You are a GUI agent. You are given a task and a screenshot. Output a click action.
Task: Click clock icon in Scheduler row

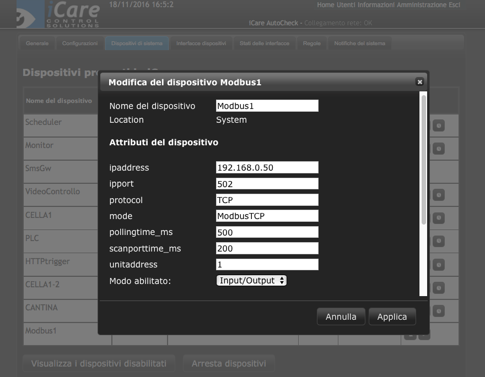(x=439, y=125)
